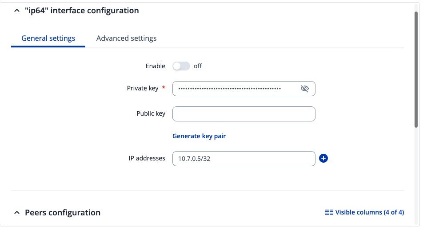Turn on the Enable switch
The image size is (423, 230).
tap(181, 66)
